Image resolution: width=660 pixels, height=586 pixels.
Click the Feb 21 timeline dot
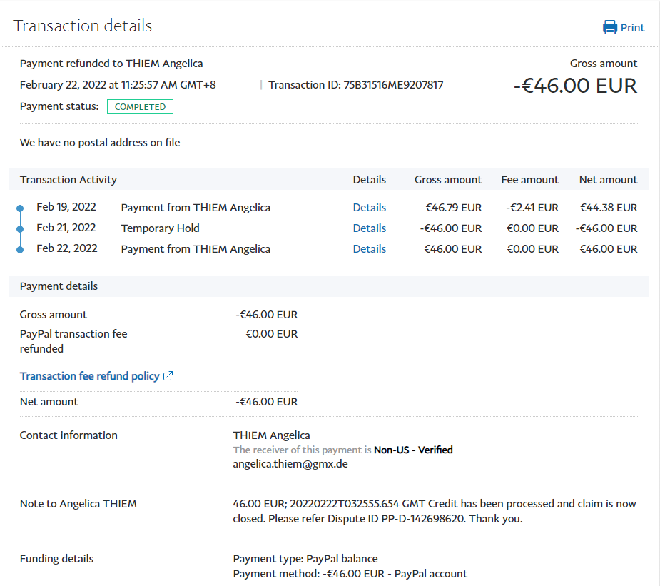click(x=20, y=229)
